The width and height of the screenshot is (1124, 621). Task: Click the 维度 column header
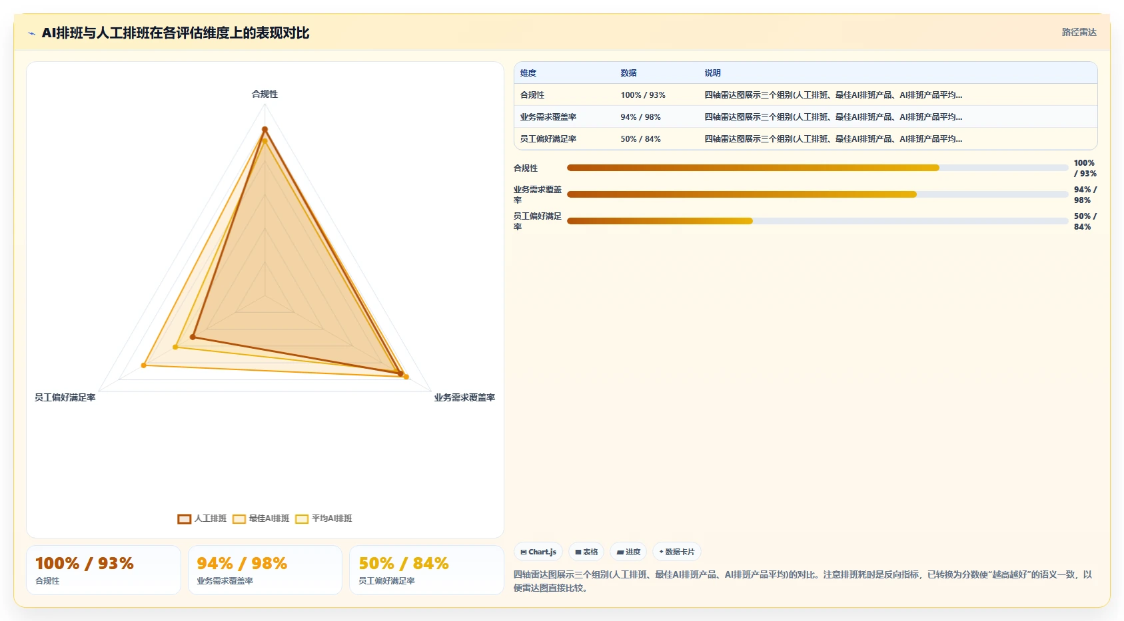click(528, 73)
